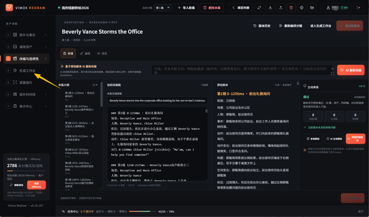The width and height of the screenshot is (369, 217).
Task: Open the folder icon in top toolbar
Action: tap(312, 8)
